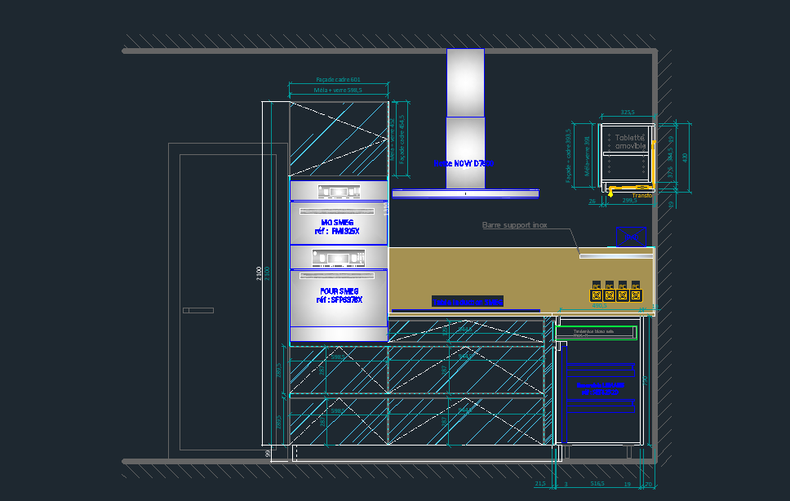The image size is (790, 501).
Task: Select the Table induction SMEG label
Action: point(468,302)
